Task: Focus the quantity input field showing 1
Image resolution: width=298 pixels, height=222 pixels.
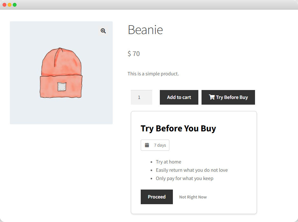Action: [x=141, y=97]
